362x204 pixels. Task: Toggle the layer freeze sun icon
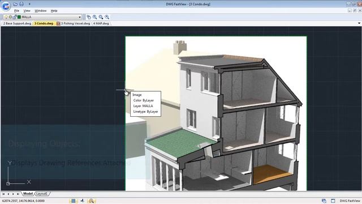click(x=10, y=17)
